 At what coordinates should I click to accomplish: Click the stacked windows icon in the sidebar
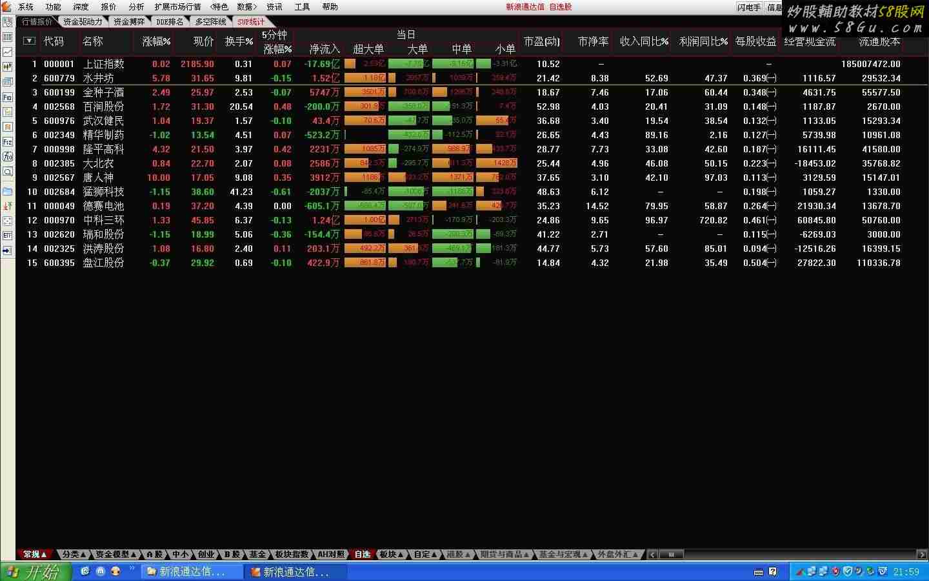point(8,82)
